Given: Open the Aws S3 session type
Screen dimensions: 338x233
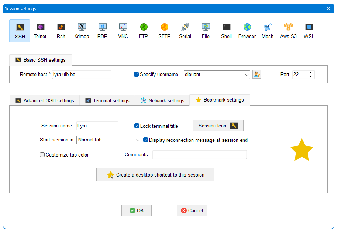Looking at the screenshot, I should pos(288,31).
